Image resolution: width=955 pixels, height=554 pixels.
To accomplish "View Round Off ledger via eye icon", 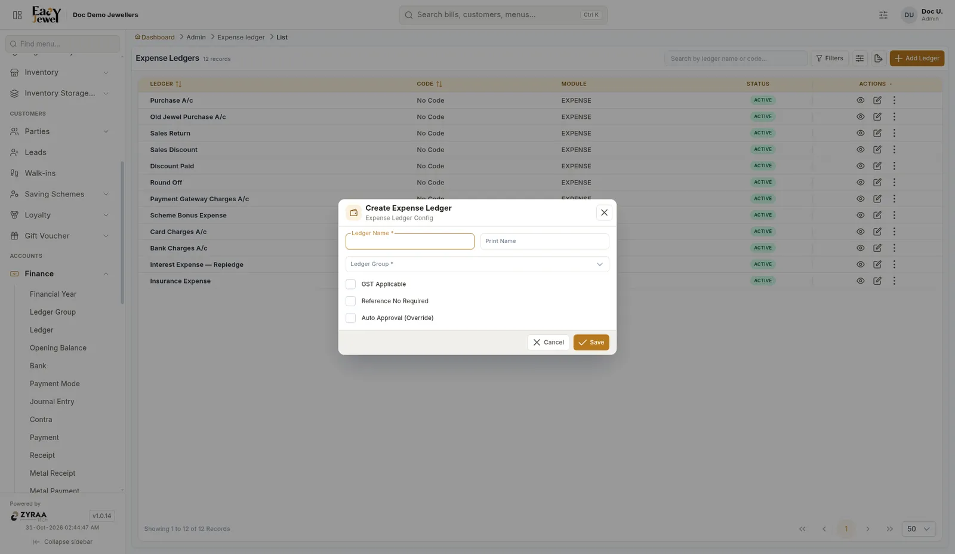I will click(x=861, y=182).
